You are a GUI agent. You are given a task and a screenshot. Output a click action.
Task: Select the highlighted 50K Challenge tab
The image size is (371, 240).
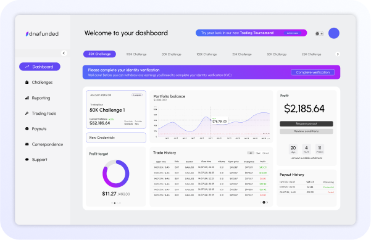[99, 54]
